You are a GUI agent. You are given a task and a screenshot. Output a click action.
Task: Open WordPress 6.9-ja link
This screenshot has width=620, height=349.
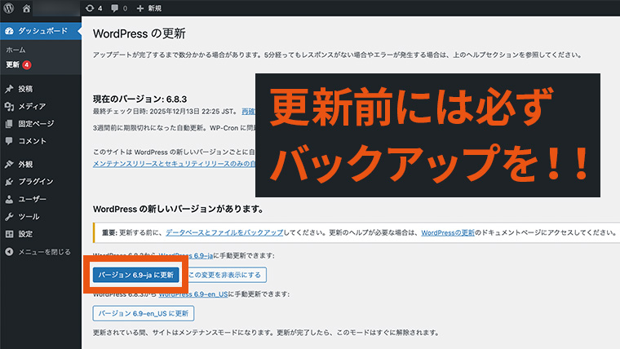click(x=186, y=256)
